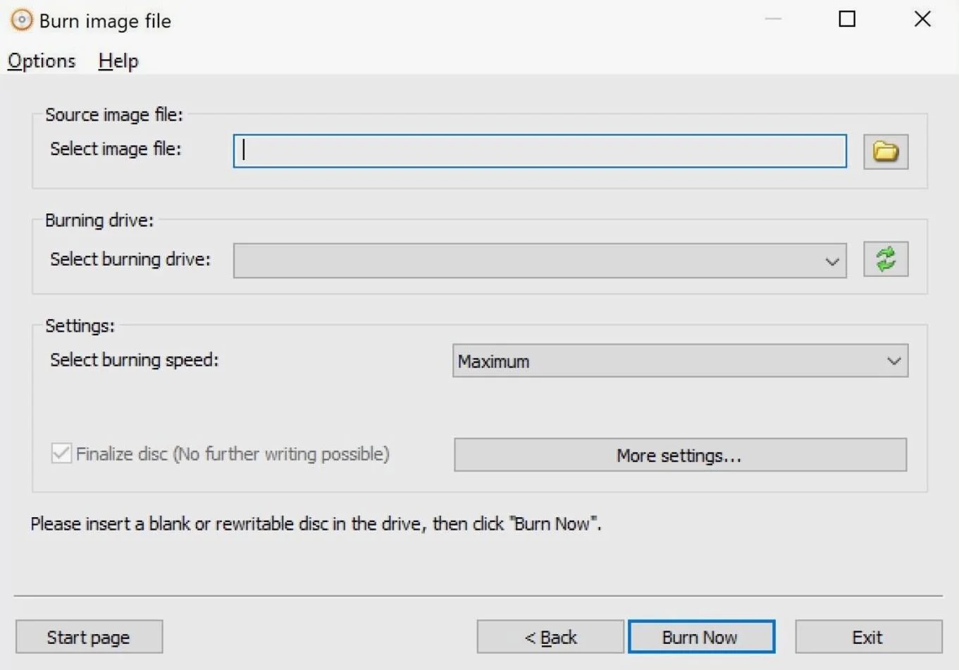Screen dimensions: 959x670
Task: Open More settings dialog
Action: pyautogui.click(x=680, y=455)
